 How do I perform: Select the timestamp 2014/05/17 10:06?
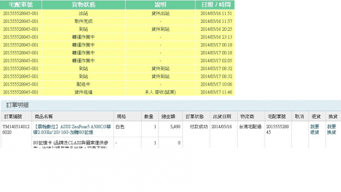point(216,84)
